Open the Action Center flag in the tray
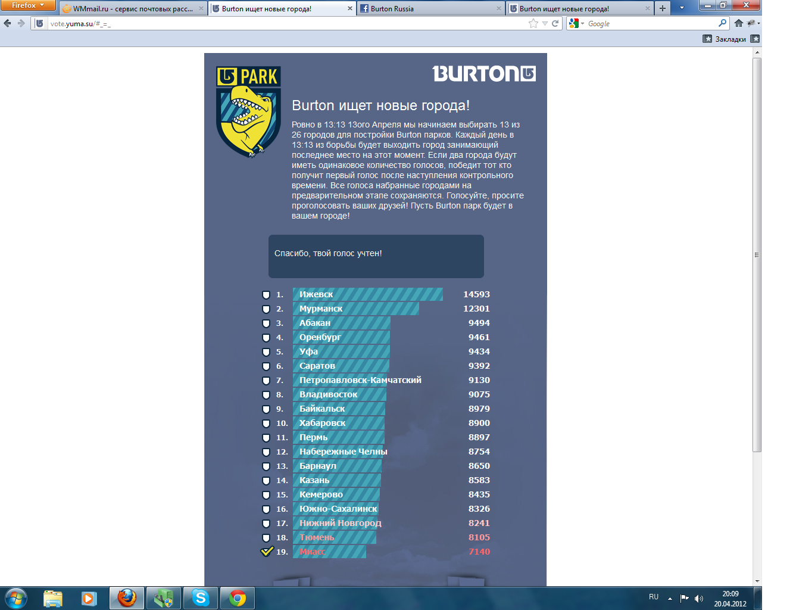 [x=685, y=598]
